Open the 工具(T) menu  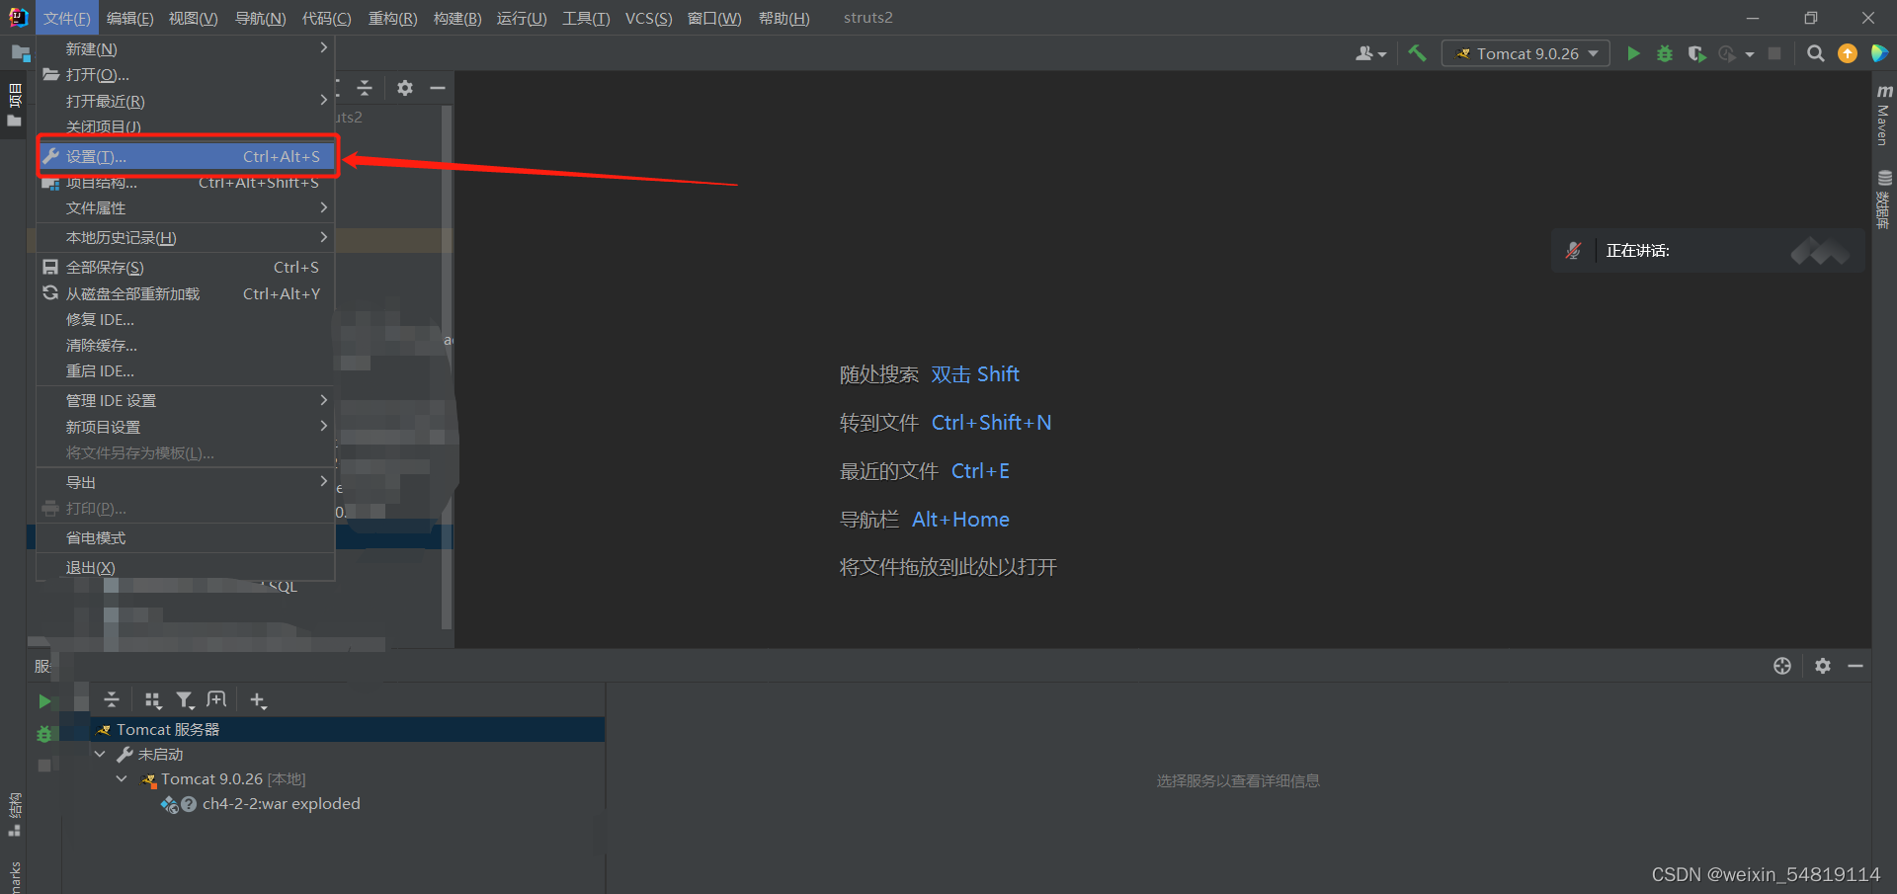(586, 18)
